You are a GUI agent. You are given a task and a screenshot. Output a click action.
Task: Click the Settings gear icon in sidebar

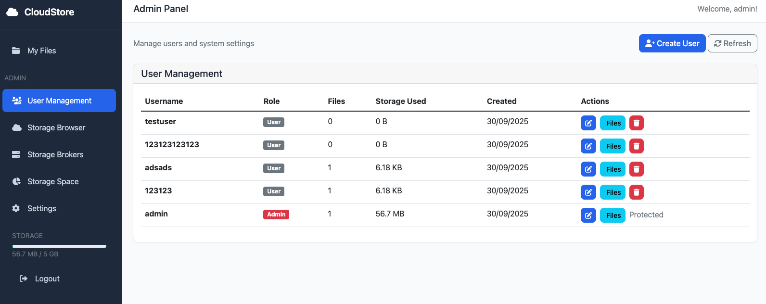tap(16, 208)
